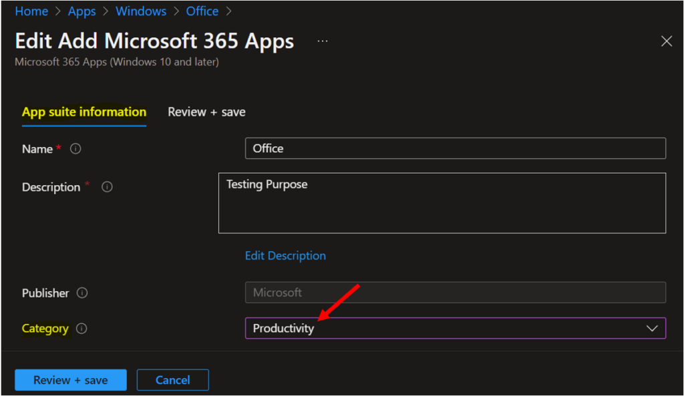
Task: Close the Edit Add Microsoft 365 Apps pane
Action: [x=666, y=41]
